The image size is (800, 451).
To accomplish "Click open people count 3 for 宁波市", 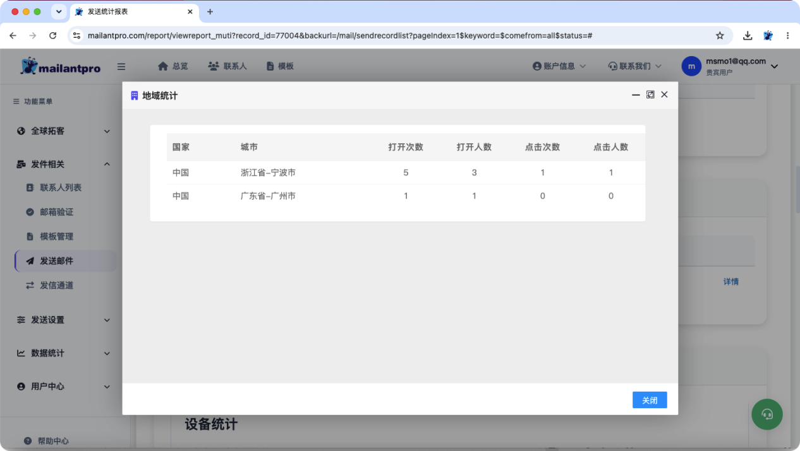I will click(474, 173).
